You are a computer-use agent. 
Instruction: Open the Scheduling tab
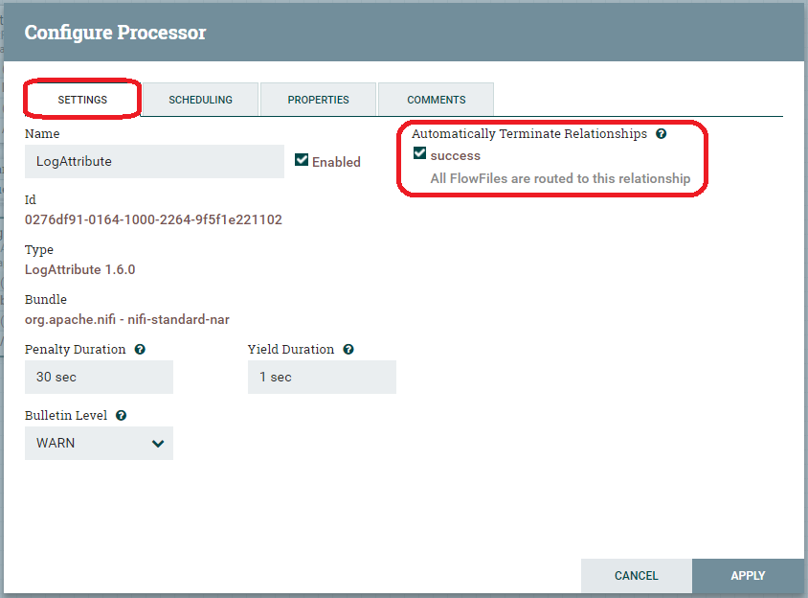point(200,100)
